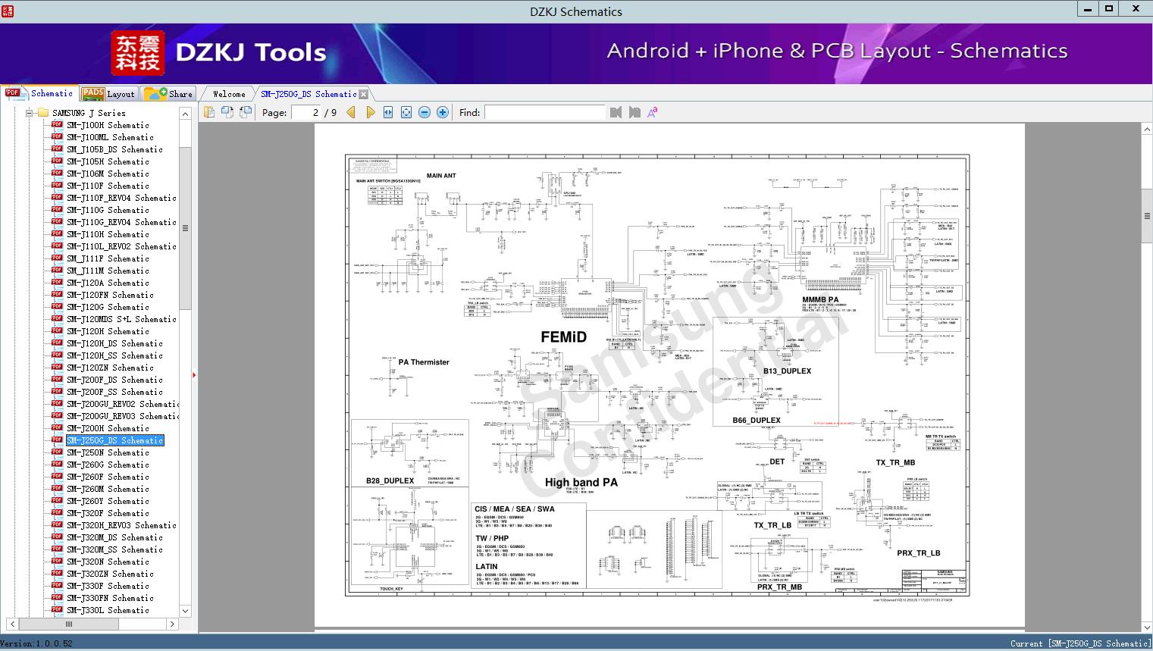Go to the previous page arrow
This screenshot has width=1153, height=651.
pos(351,112)
